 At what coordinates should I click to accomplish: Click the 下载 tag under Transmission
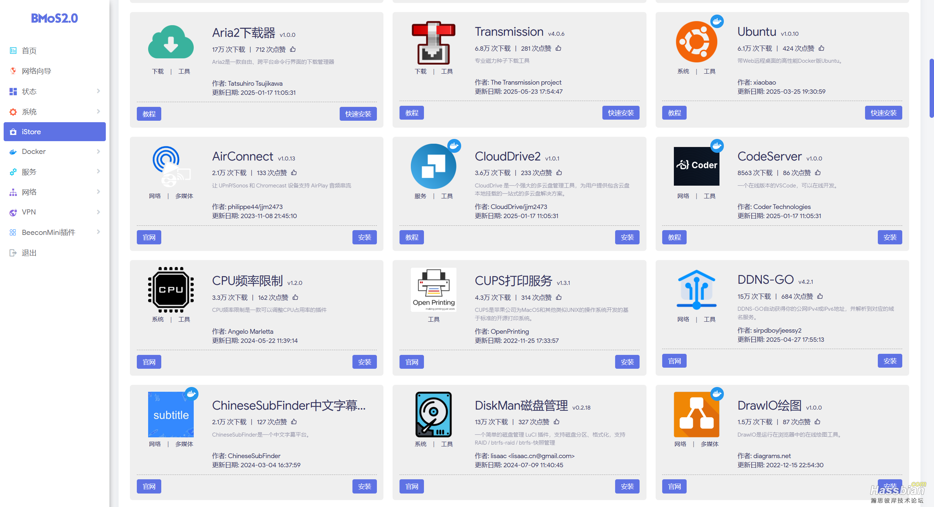420,71
